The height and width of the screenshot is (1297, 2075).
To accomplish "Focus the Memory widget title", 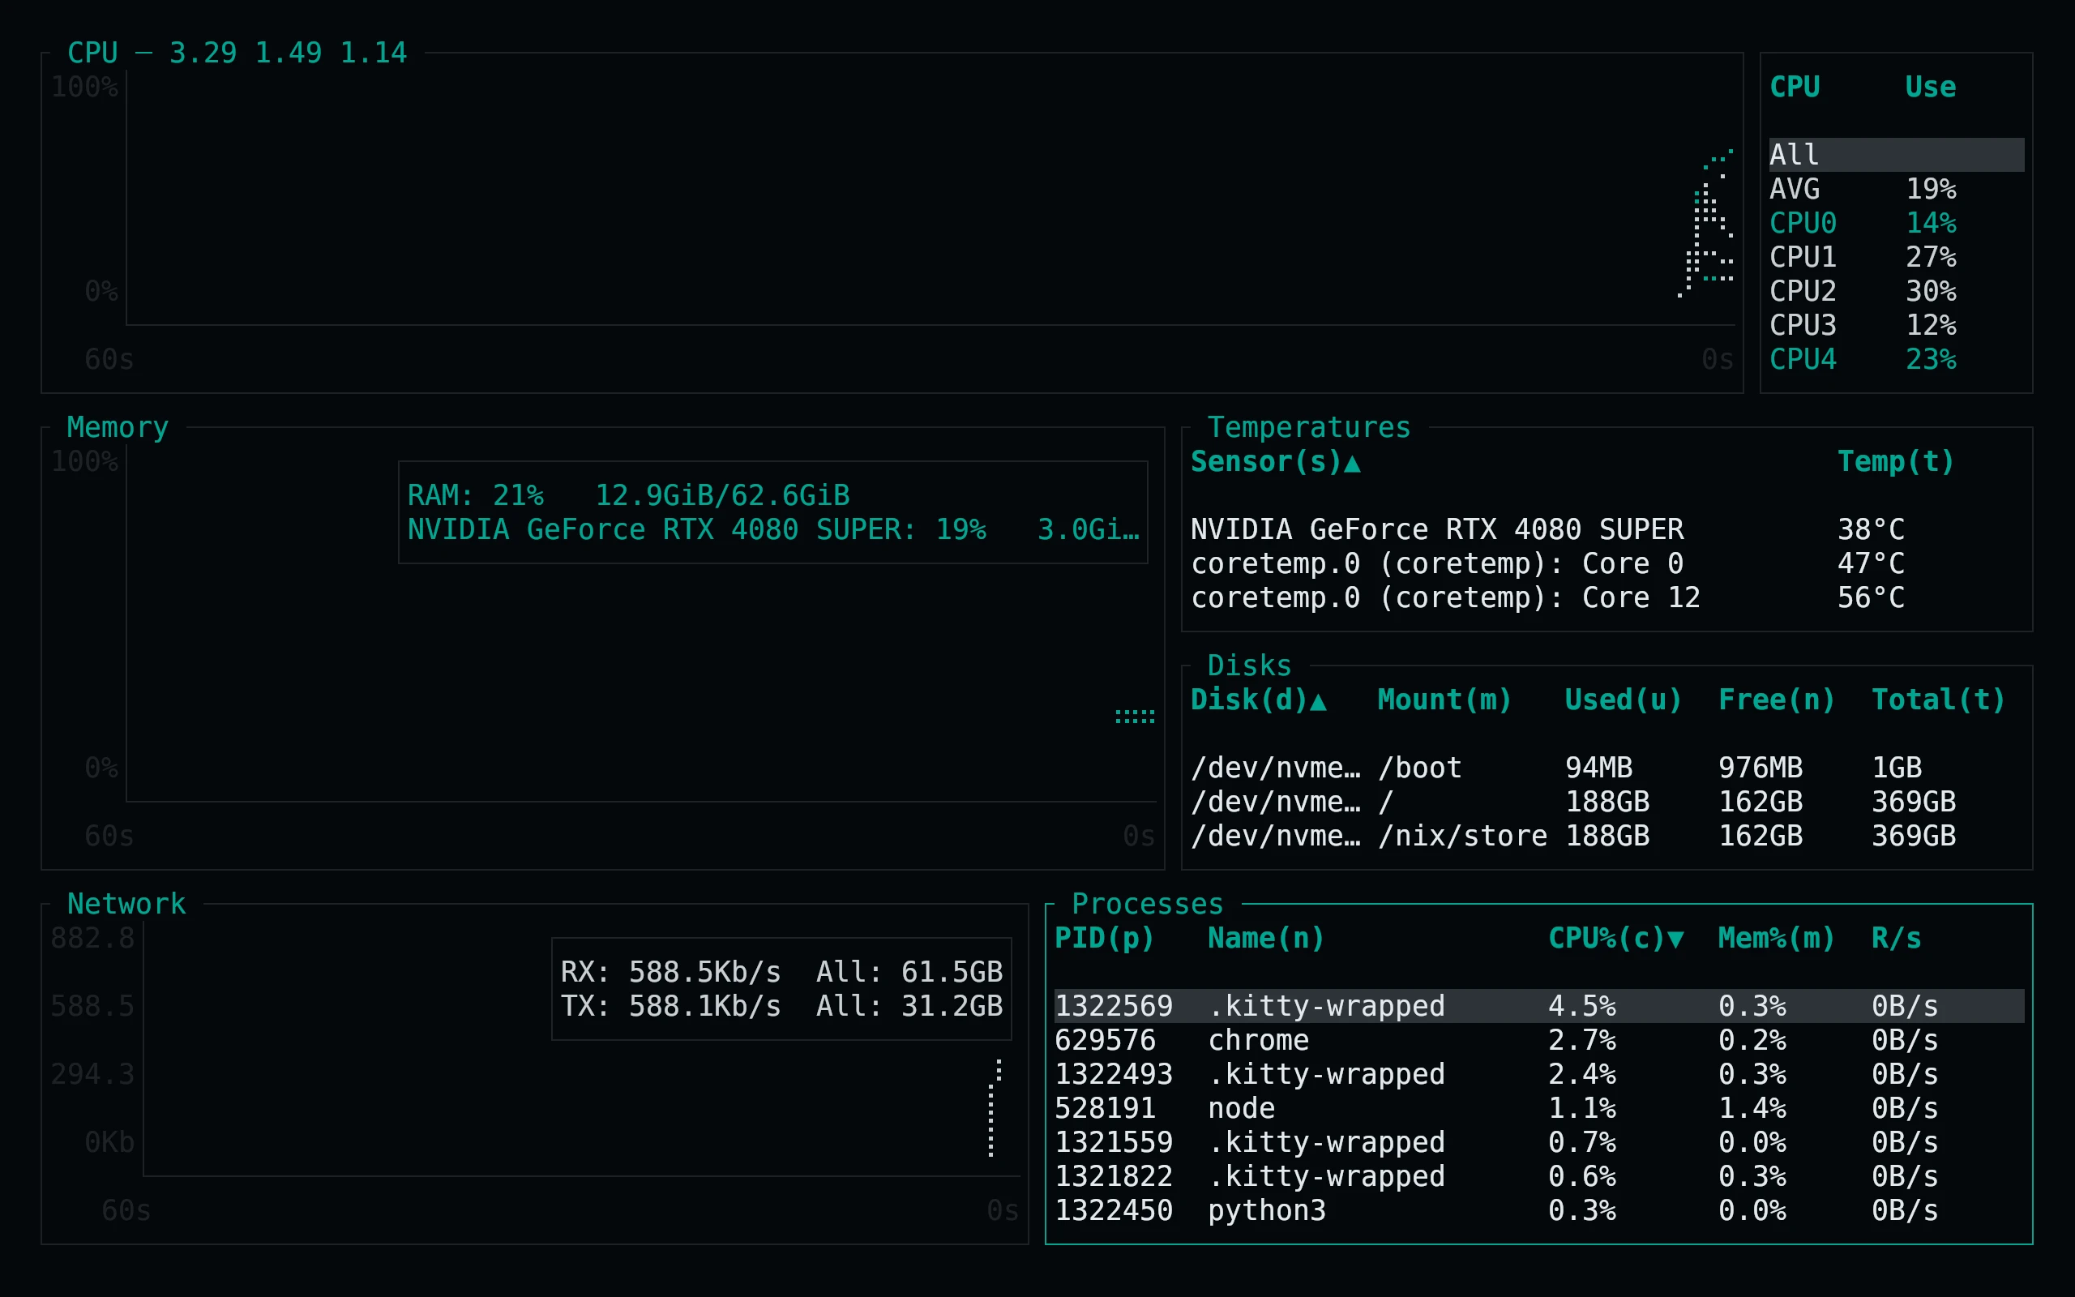I will point(118,427).
